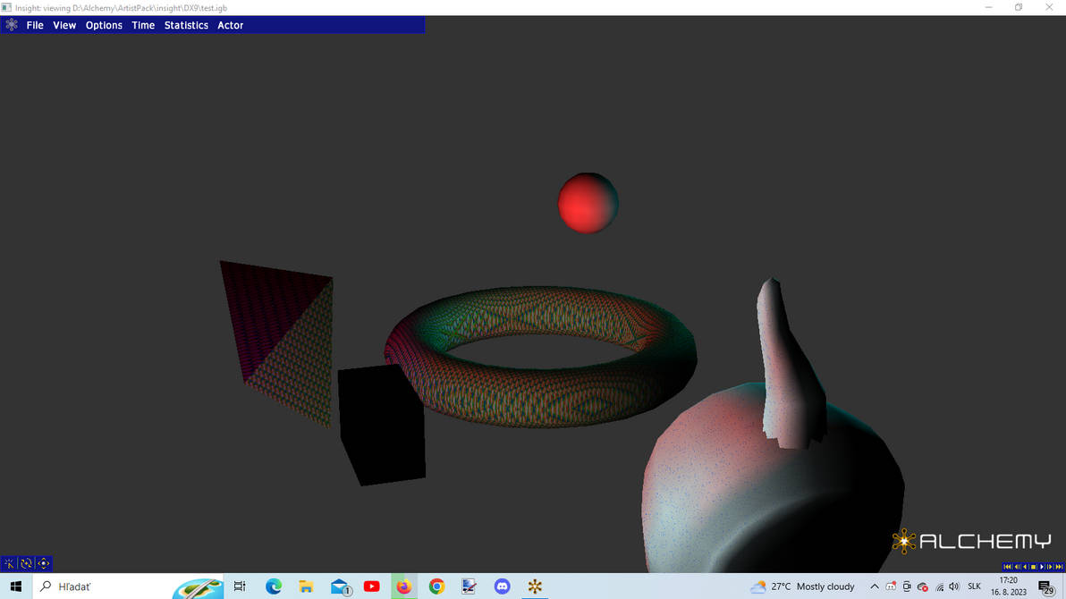Open the Actor menu
1066x599 pixels.
click(x=230, y=25)
